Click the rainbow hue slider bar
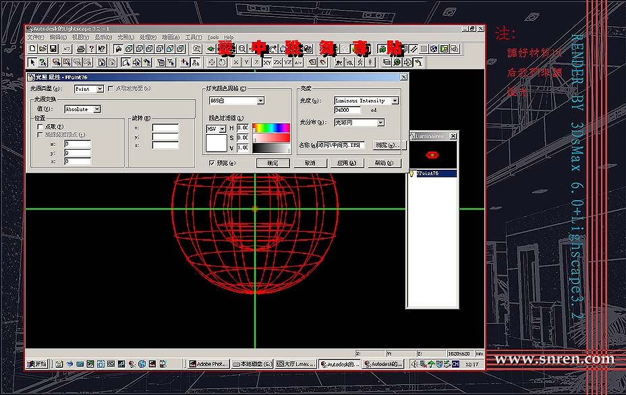The image size is (626, 395). [x=270, y=127]
